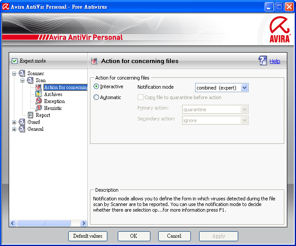
Task: Click the Apply button
Action: pyautogui.click(x=218, y=236)
